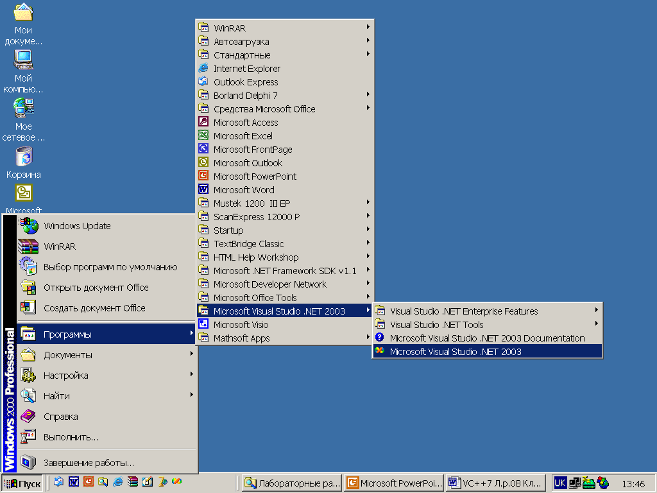657x493 pixels.
Task: Open Mustek 1200 III EP folder
Action: (284, 203)
